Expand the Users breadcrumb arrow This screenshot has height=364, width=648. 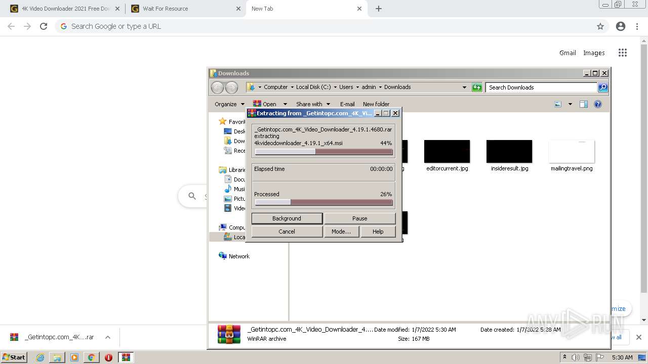(x=357, y=87)
